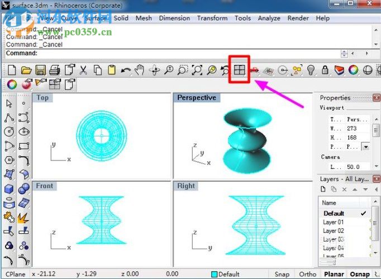Select the Boolean Union spheres tool
The width and height of the screenshot is (381, 279).
coord(24,188)
